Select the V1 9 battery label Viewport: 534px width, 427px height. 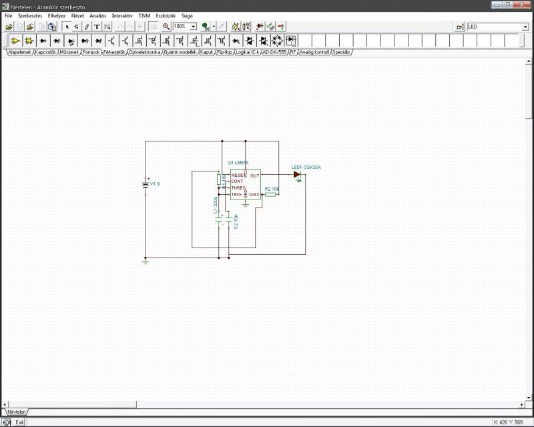[x=155, y=184]
